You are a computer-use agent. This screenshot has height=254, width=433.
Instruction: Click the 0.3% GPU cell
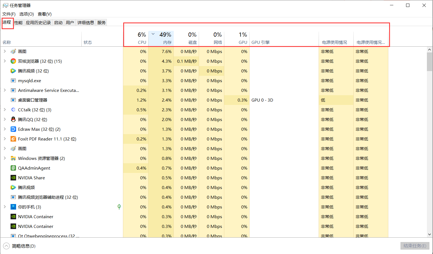237,100
